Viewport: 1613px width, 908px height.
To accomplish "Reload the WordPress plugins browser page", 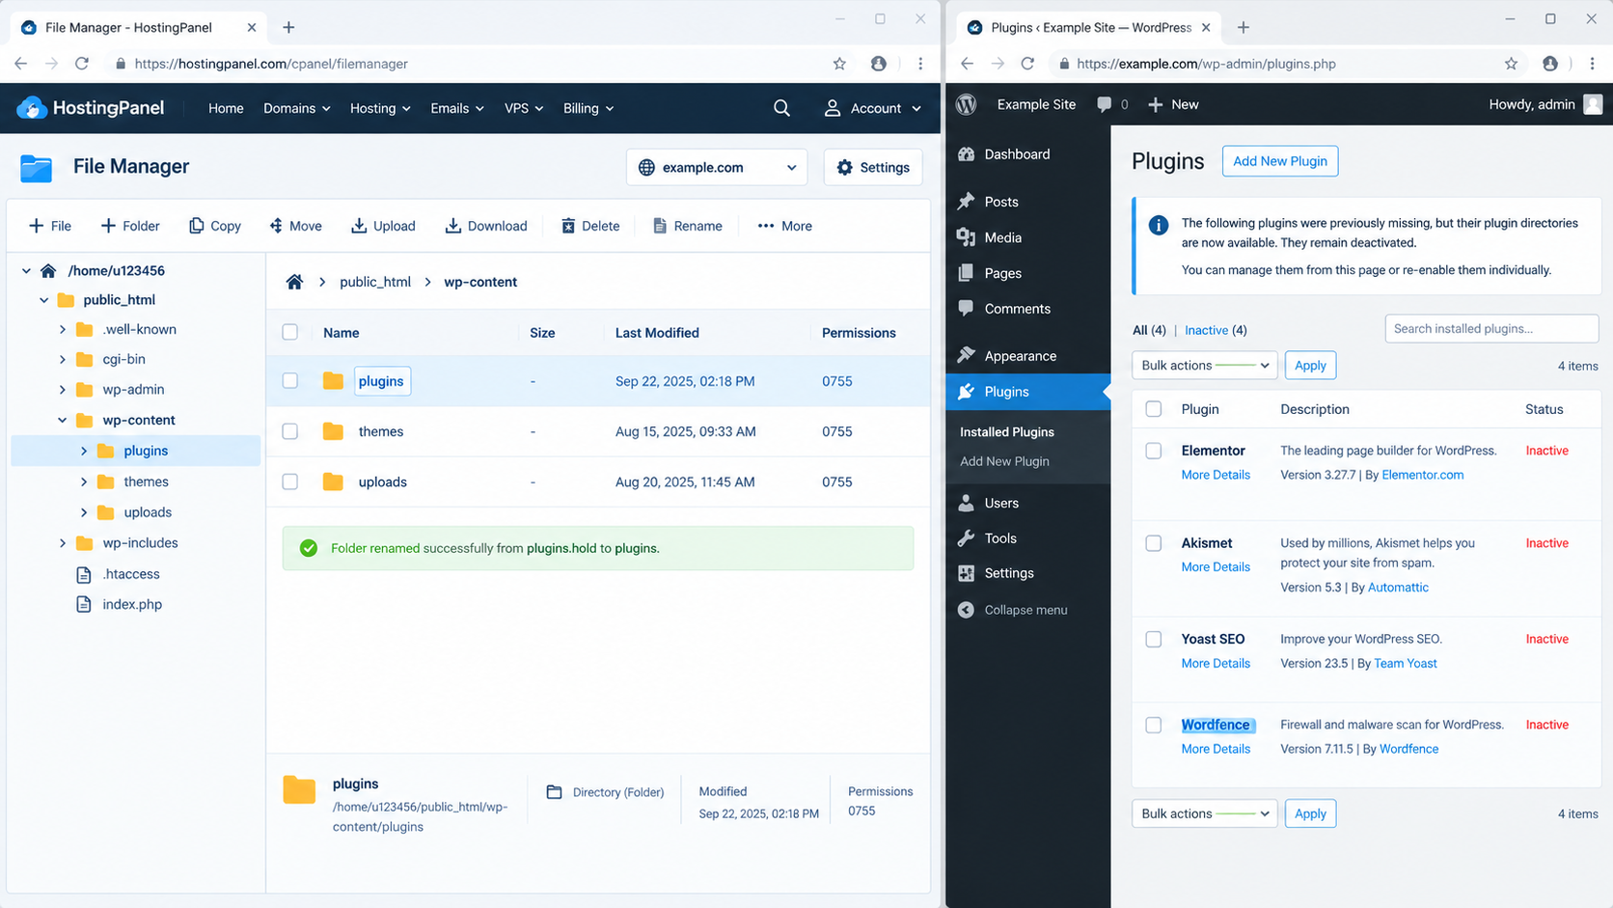I will point(1027,64).
